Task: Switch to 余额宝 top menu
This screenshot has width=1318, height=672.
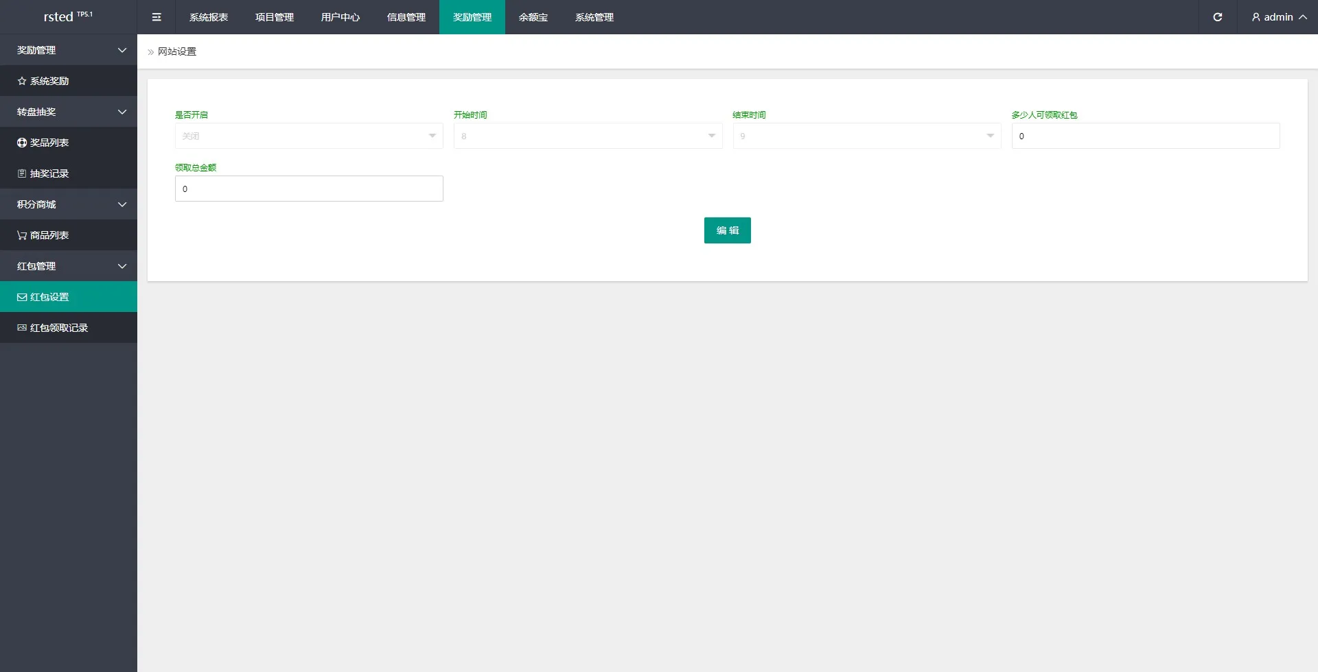Action: pos(533,17)
